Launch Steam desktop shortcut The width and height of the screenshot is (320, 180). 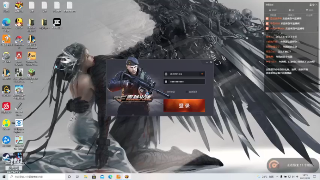point(6,157)
